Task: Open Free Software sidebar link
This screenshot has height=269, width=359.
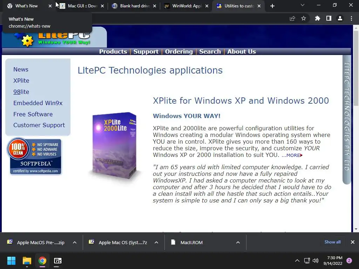Action: point(33,114)
